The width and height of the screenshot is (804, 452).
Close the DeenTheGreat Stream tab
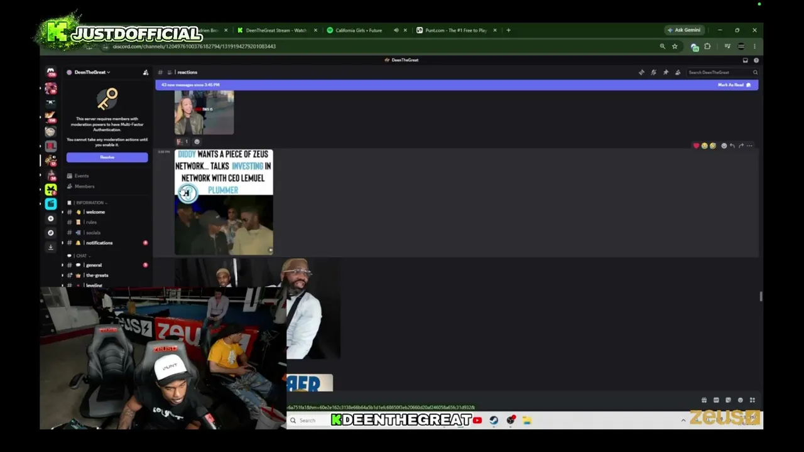(315, 30)
